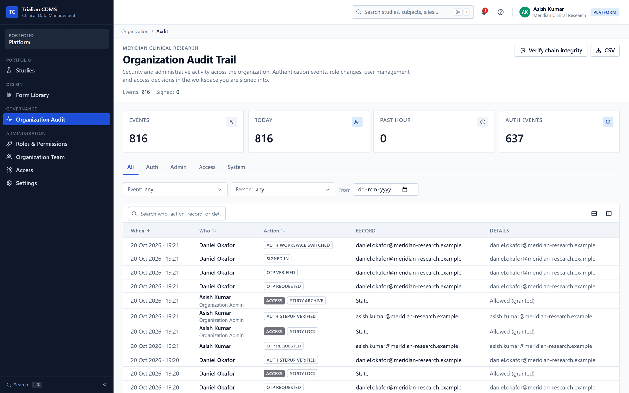This screenshot has width=629, height=393.
Task: Focus the global search studies field
Action: point(412,12)
